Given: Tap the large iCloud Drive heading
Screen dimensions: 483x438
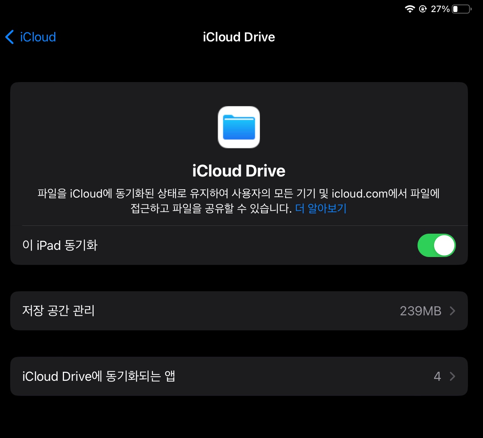Looking at the screenshot, I should 239,171.
